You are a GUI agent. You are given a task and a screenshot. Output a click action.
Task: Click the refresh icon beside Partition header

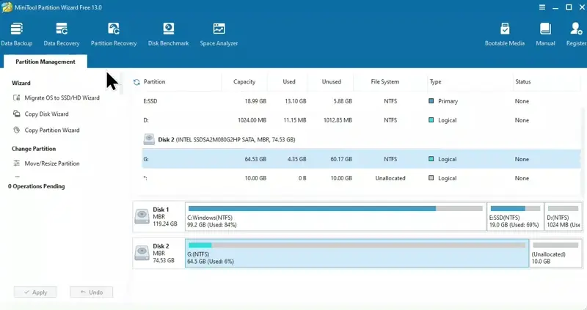click(136, 82)
